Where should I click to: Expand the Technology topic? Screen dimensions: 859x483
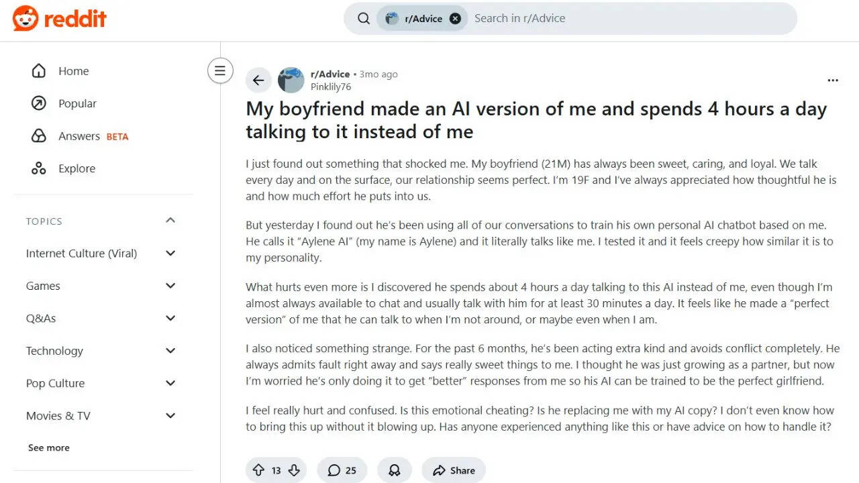(170, 351)
